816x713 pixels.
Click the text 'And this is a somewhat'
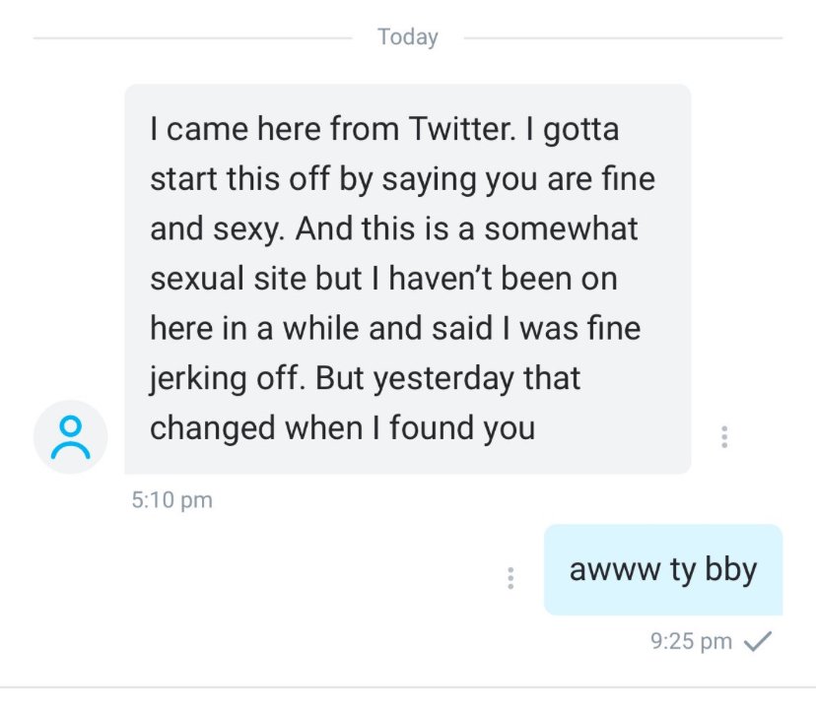pos(466,228)
